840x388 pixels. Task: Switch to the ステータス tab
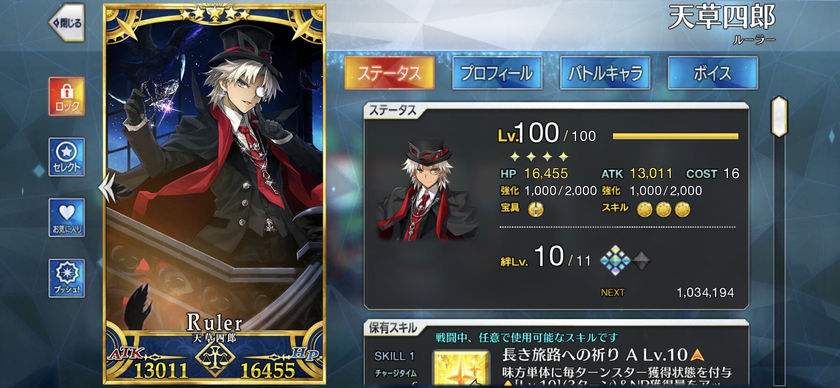(389, 73)
